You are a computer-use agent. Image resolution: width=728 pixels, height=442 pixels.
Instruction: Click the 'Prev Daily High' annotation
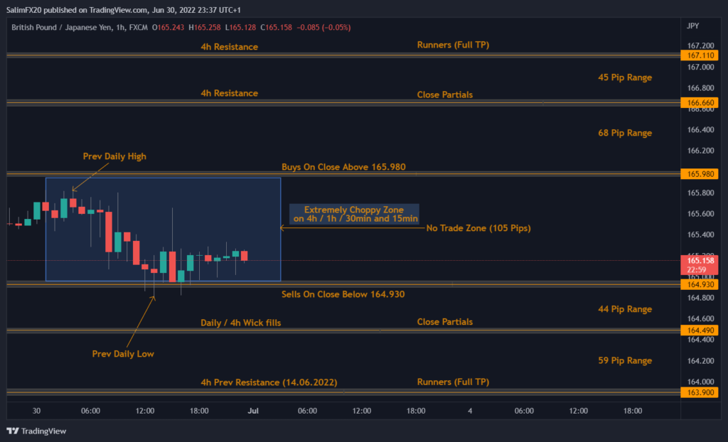click(x=114, y=156)
